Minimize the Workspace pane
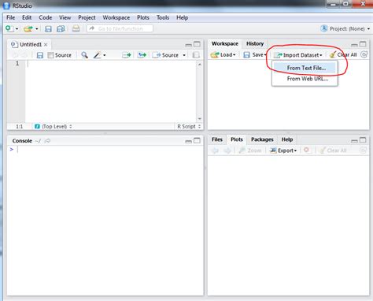Screen dimensions: 373x301 pos(354,45)
